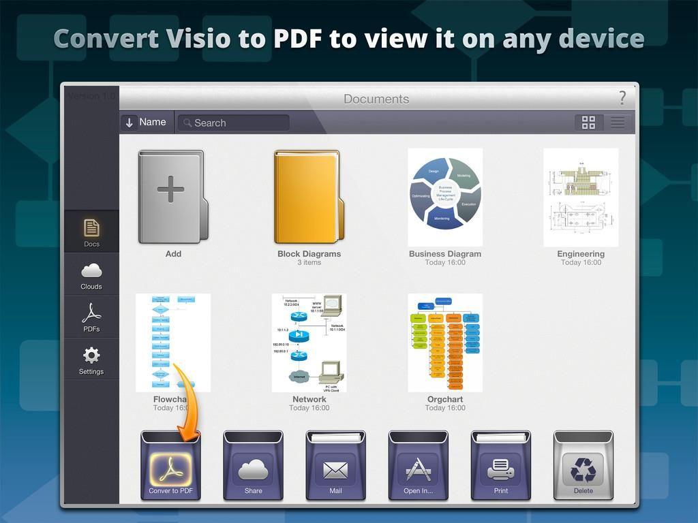Open the Engineering document thumbnail
This screenshot has height=523, width=698.
click(581, 197)
